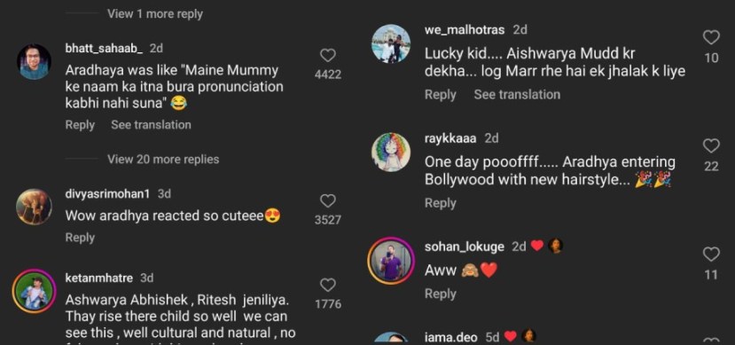The width and height of the screenshot is (735, 345).
Task: View sohan_lokuge's story ring avatar
Action: [391, 260]
